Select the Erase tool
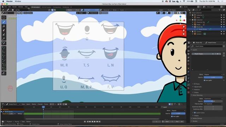The height and width of the screenshot is (127, 226). (x=4, y=30)
